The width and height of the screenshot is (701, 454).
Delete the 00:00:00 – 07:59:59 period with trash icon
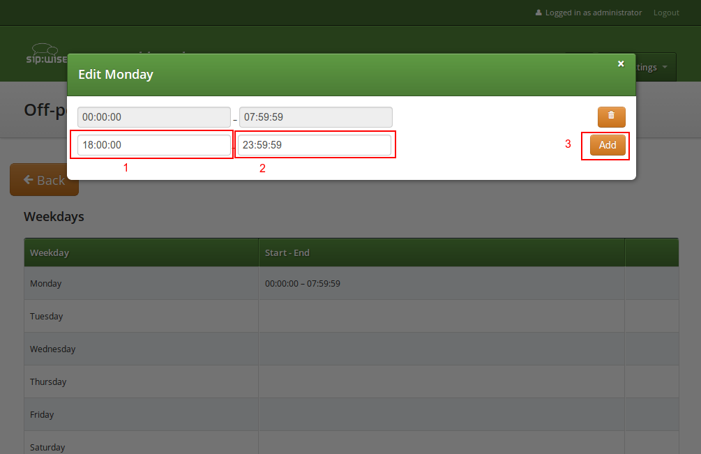[x=611, y=116]
